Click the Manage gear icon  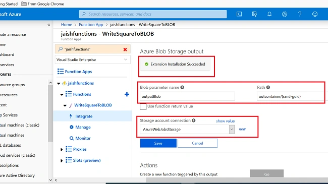point(72,127)
